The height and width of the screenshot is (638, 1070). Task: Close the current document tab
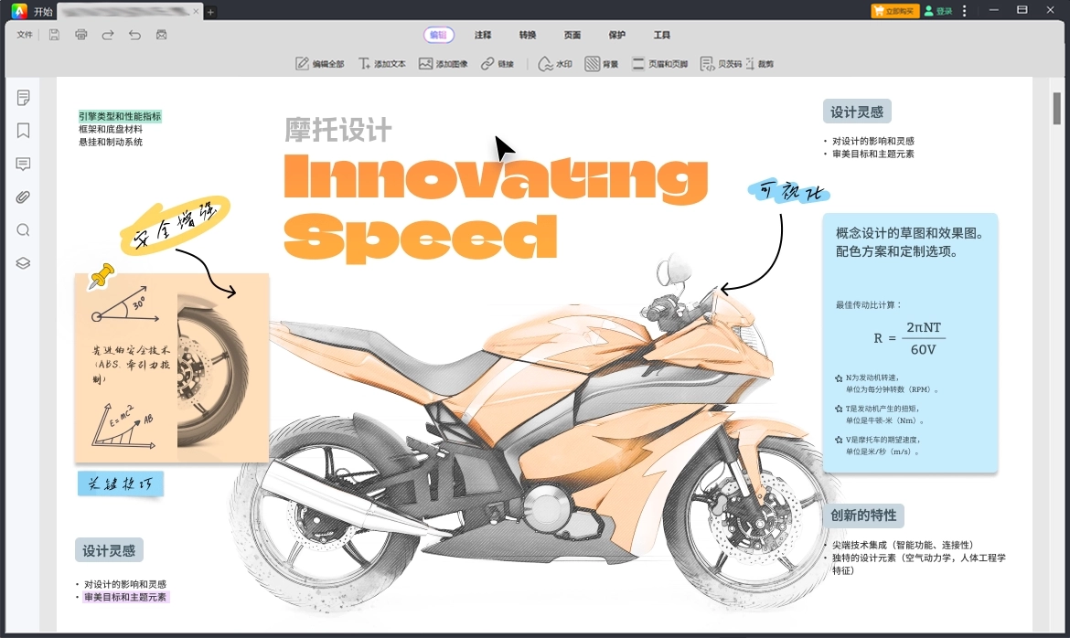197,12
